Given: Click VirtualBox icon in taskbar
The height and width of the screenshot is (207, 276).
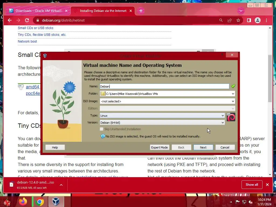Looking at the screenshot, I should [56, 202].
